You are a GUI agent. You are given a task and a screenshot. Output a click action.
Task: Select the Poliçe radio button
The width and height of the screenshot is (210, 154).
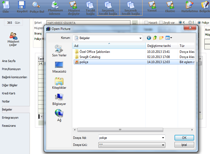[199, 23]
